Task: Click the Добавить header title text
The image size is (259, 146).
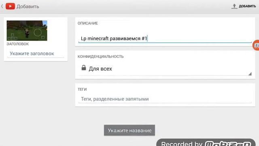Action: click(x=28, y=6)
